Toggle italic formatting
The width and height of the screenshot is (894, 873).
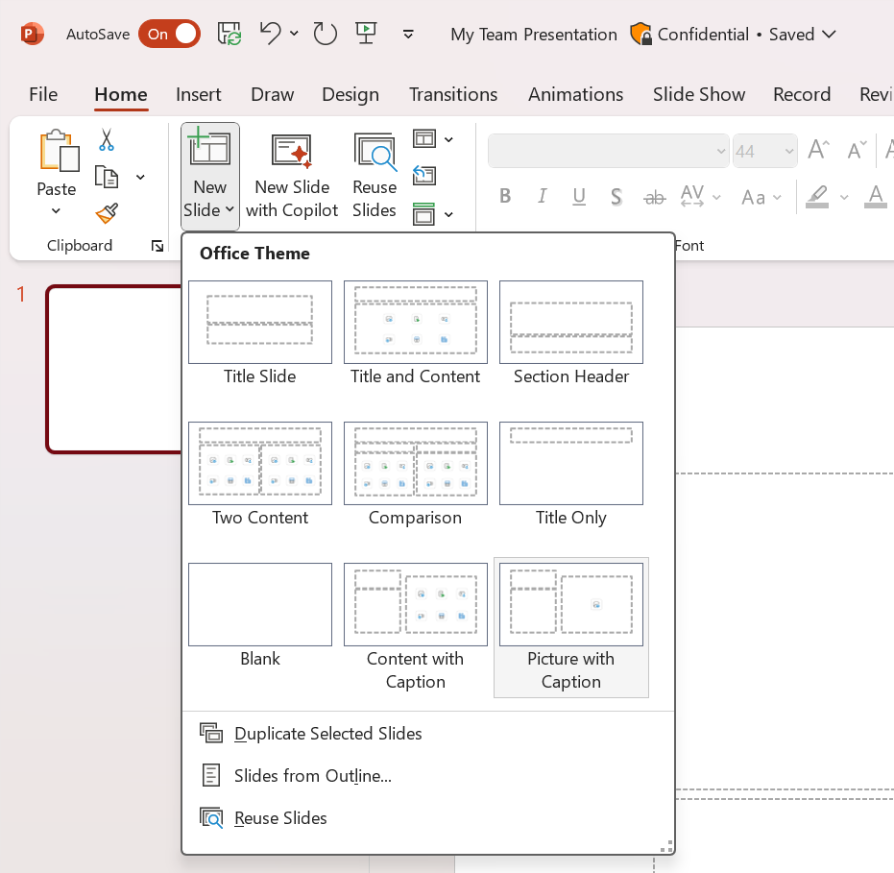tap(542, 196)
